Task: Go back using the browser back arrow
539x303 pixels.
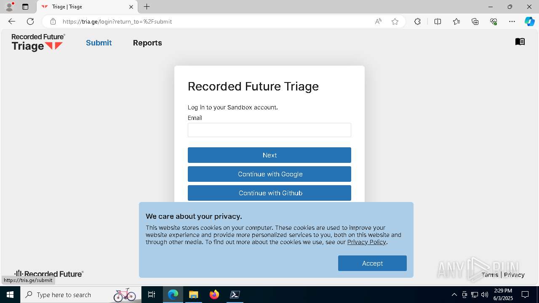Action: pos(12,21)
